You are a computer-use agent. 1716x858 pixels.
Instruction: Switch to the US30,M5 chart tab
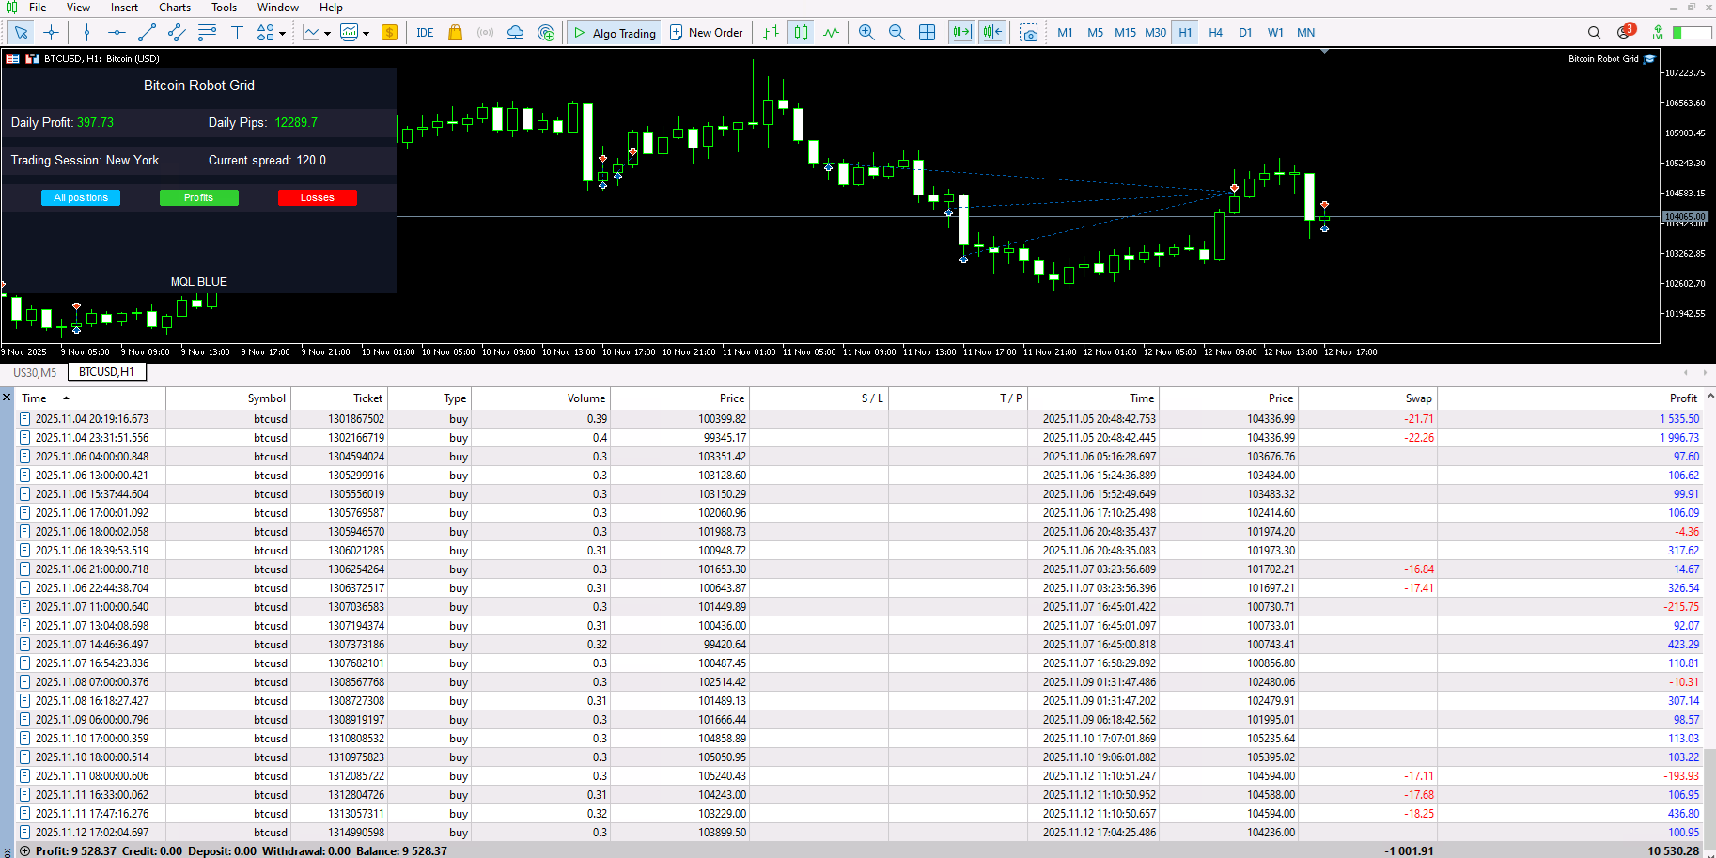pyautogui.click(x=35, y=372)
